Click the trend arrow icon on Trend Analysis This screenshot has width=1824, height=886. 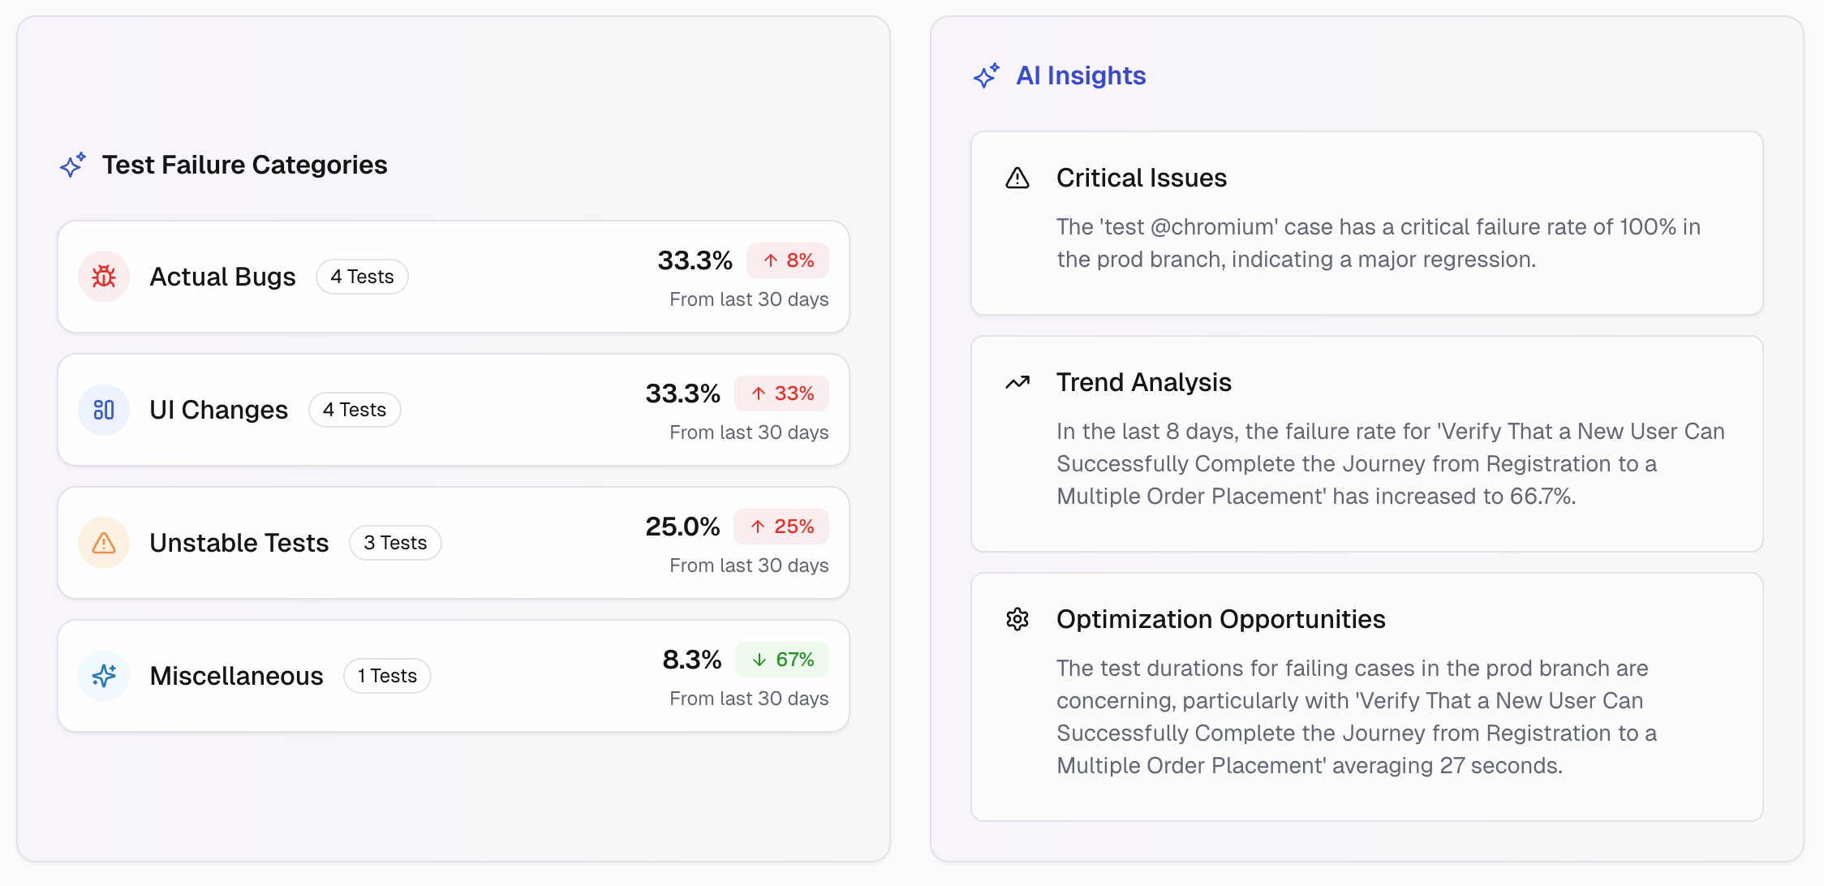(x=1016, y=381)
